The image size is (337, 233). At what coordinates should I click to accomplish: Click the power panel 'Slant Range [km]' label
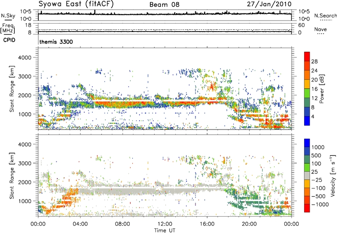click(12, 89)
